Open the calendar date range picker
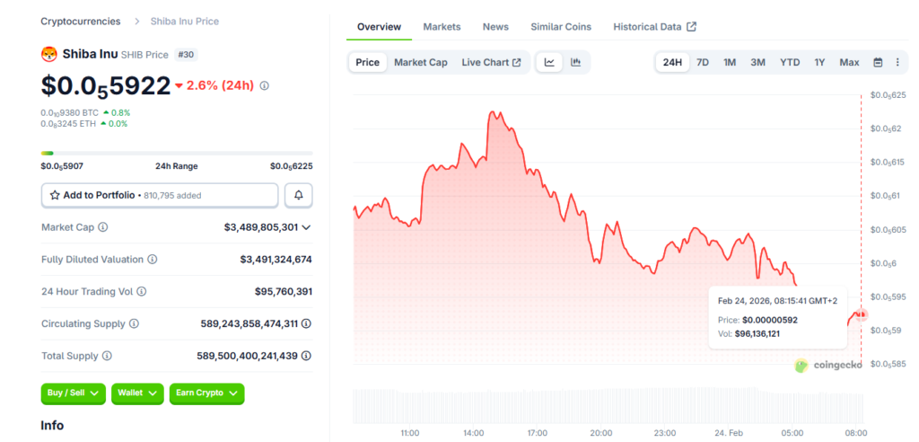The image size is (919, 442). tap(877, 62)
